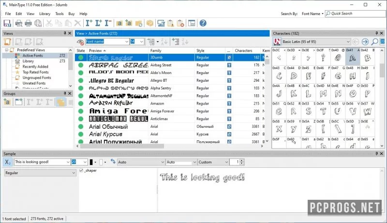Click the first view icon in the Views toolbar
The height and width of the screenshot is (223, 387).
tap(7, 42)
